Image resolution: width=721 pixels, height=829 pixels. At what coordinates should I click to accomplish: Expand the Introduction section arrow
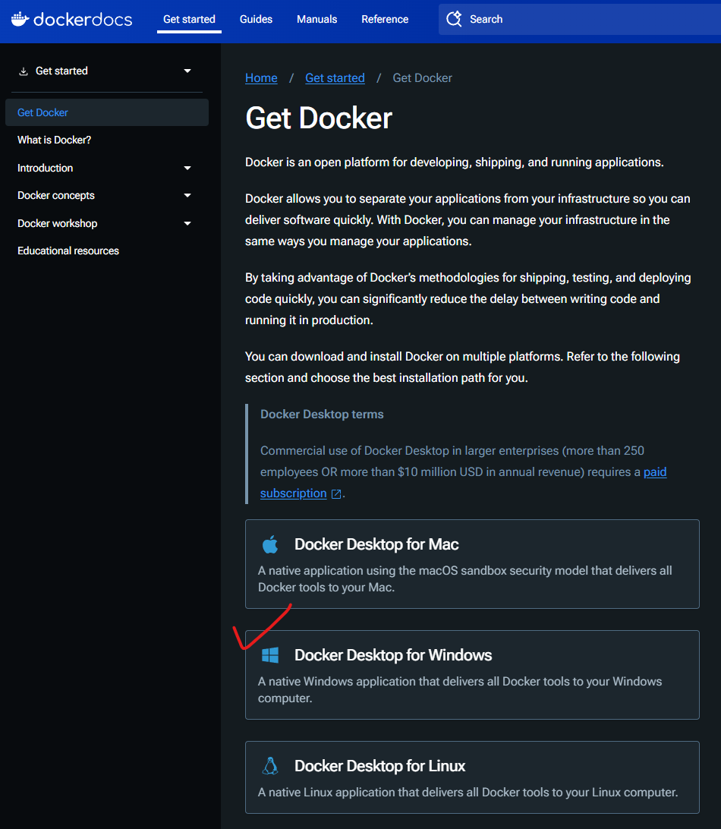(187, 168)
